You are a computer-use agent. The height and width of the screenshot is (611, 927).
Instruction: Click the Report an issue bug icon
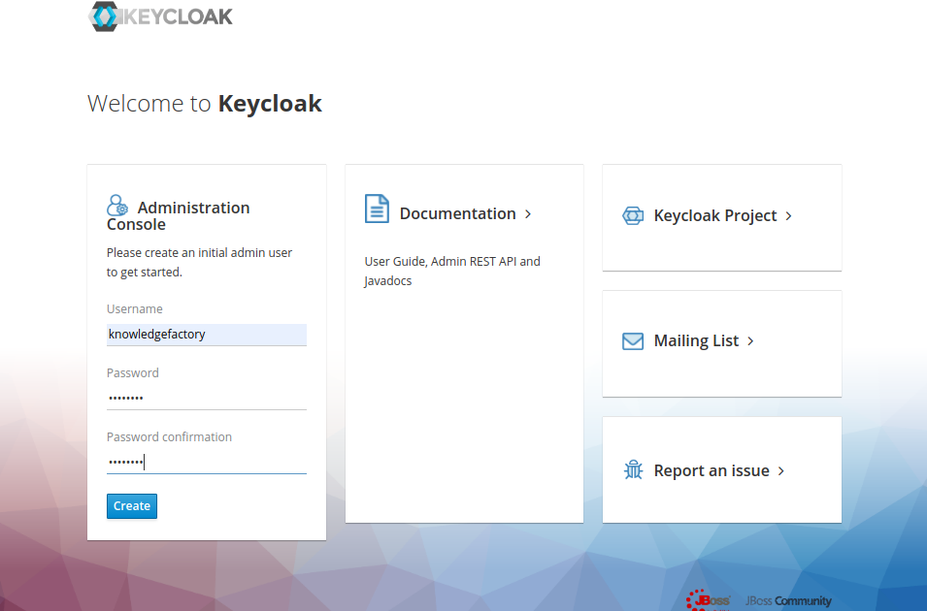pos(633,469)
